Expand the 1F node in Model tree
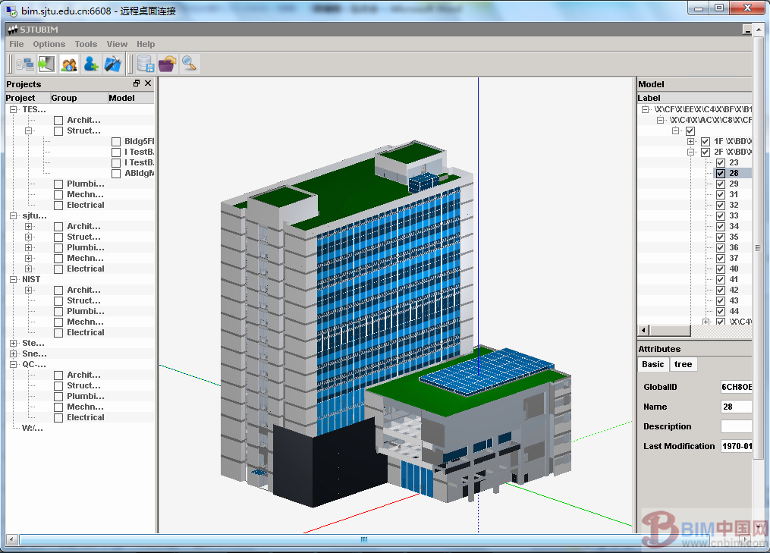 point(691,142)
